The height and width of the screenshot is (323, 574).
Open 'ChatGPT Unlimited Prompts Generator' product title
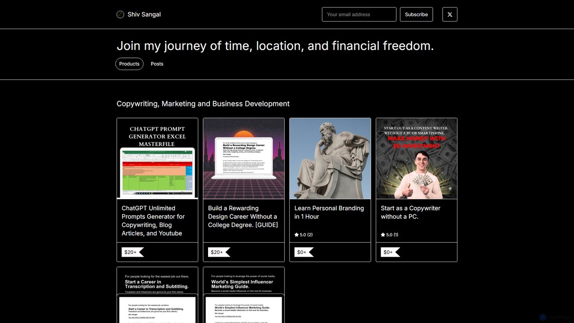(x=153, y=221)
